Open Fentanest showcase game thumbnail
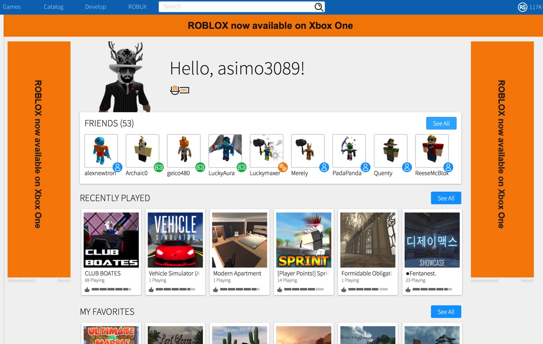543x344 pixels. click(432, 240)
